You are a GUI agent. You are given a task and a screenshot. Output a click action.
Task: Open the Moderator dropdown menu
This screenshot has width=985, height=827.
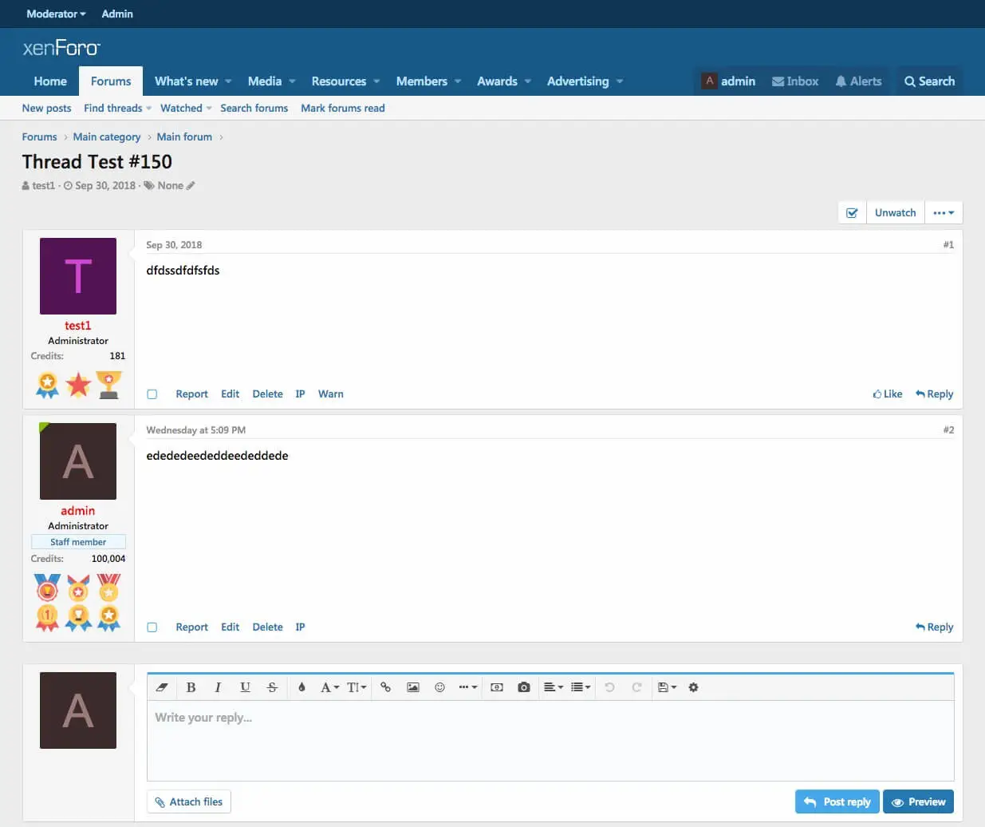(x=56, y=14)
